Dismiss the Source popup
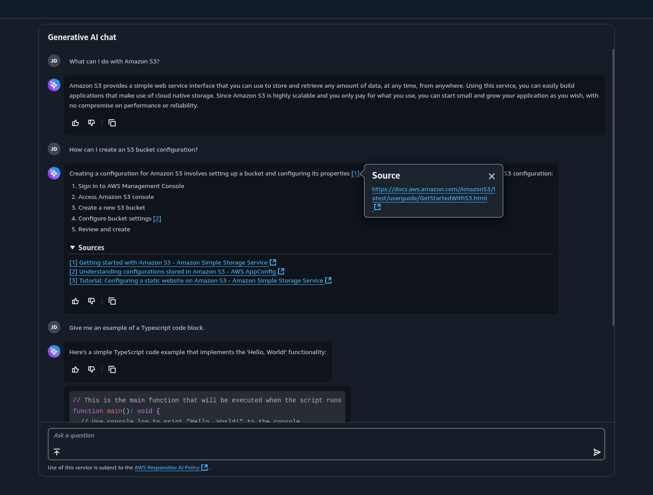Image resolution: width=653 pixels, height=495 pixels. 492,176
